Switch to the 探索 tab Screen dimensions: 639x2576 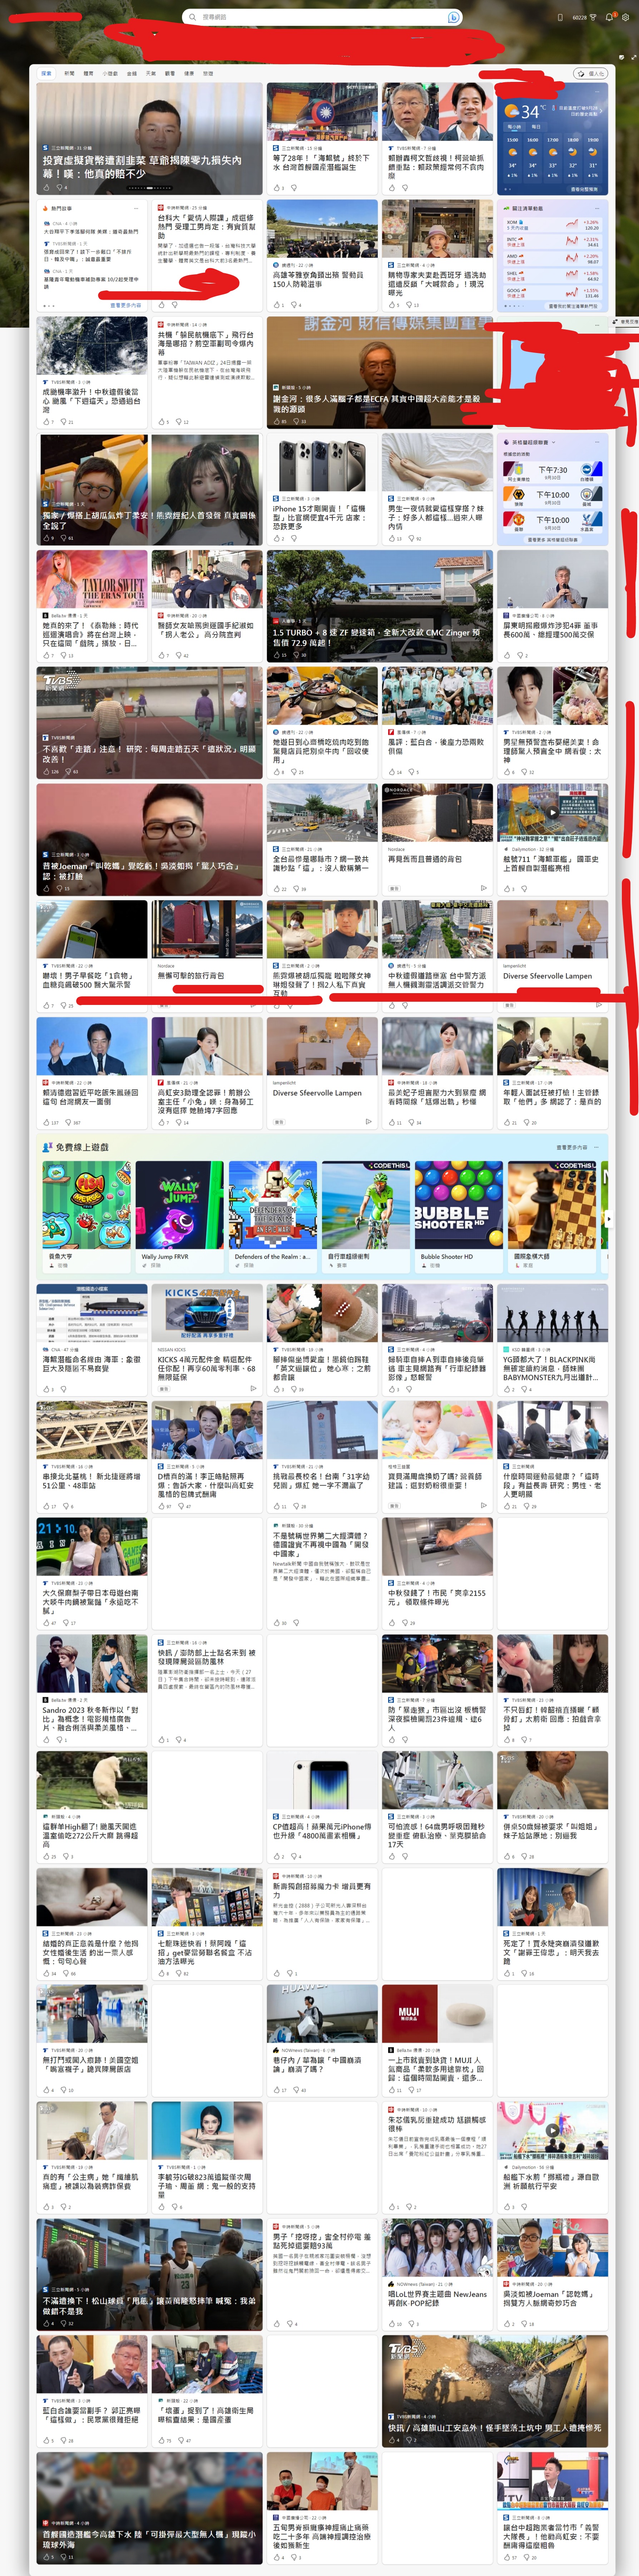(x=46, y=73)
